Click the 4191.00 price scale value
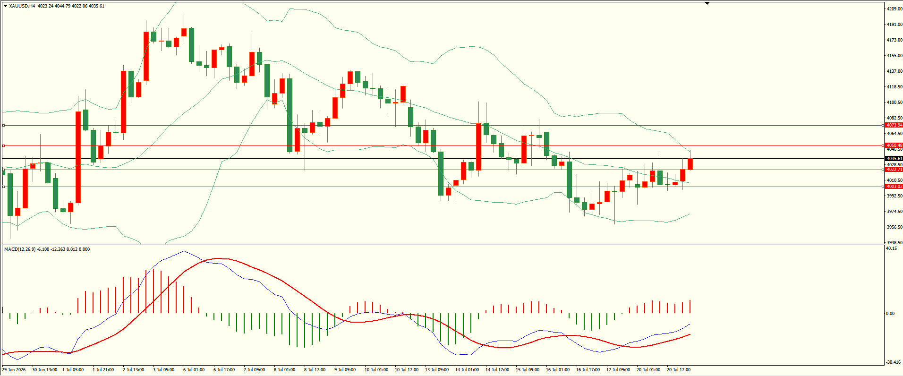Screen dimensions: 903x376 894,25
